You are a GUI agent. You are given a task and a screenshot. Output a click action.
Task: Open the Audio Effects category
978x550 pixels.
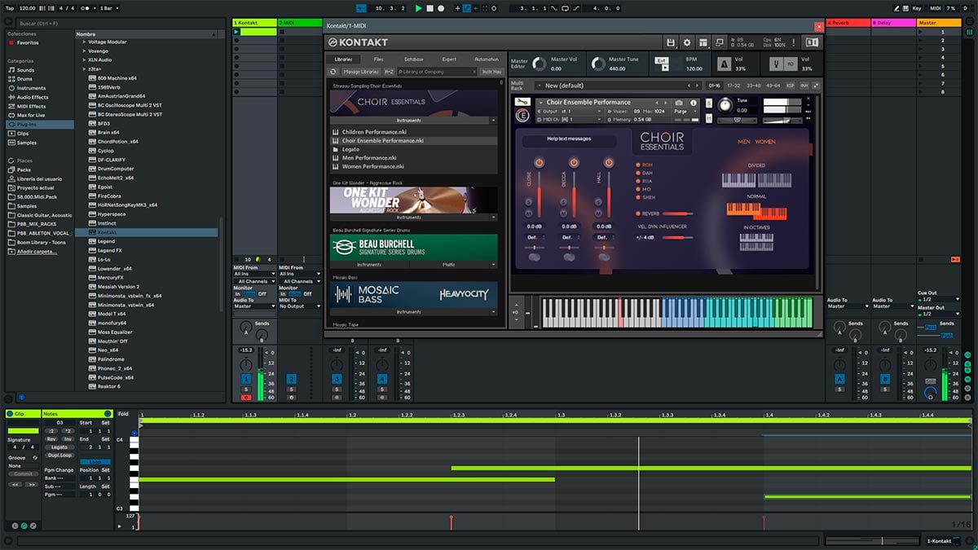[x=33, y=97]
